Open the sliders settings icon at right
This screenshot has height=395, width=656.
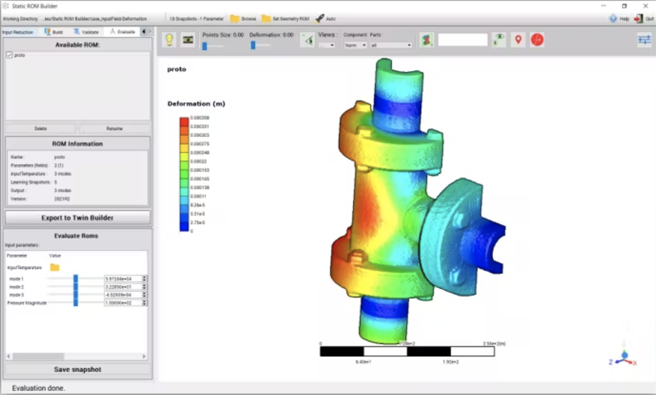644,40
